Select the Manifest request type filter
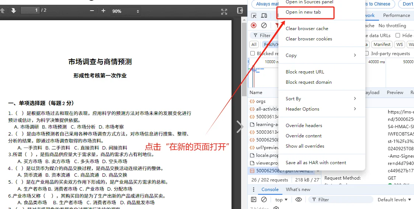Screen dimensions: 414x209 (382, 44)
